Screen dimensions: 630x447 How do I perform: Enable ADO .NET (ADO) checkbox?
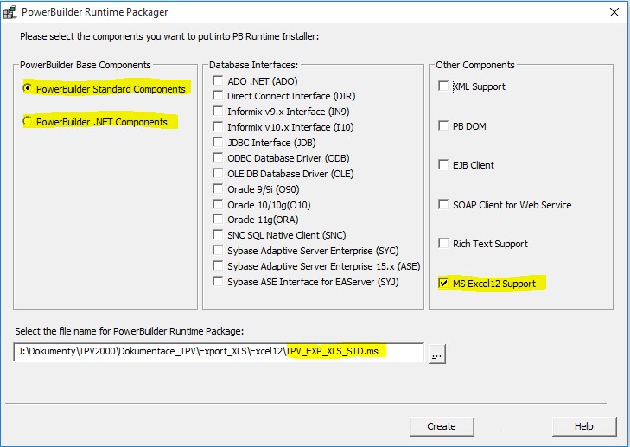pyautogui.click(x=219, y=80)
